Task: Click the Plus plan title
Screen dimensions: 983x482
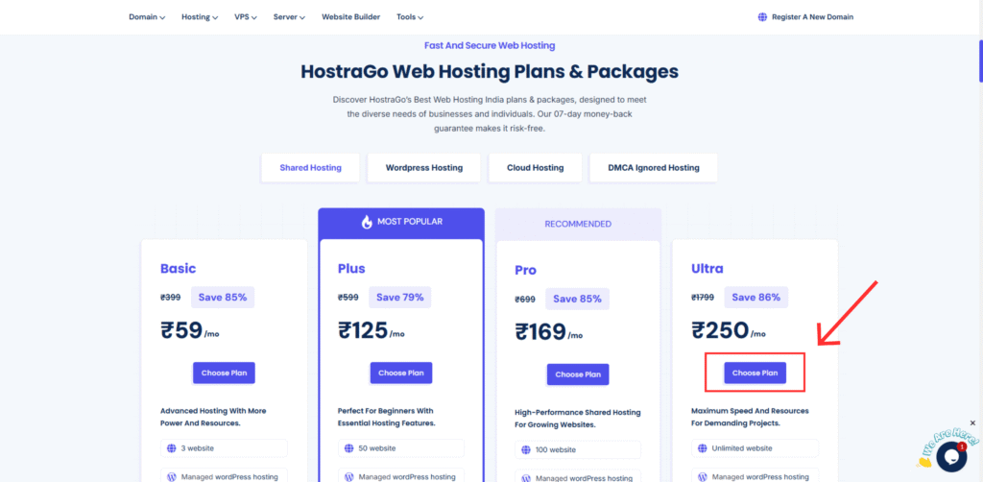Action: tap(351, 269)
